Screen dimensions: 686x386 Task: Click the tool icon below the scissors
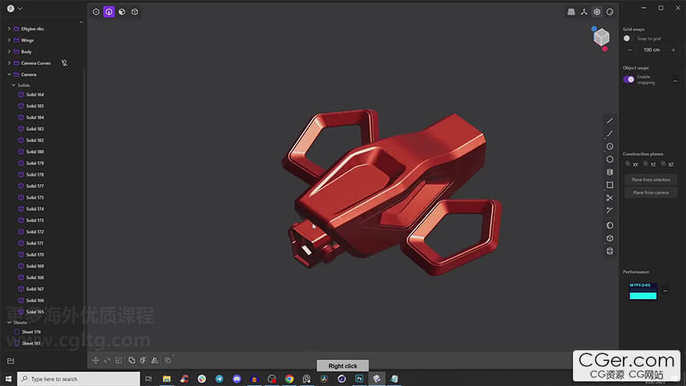[x=610, y=211]
